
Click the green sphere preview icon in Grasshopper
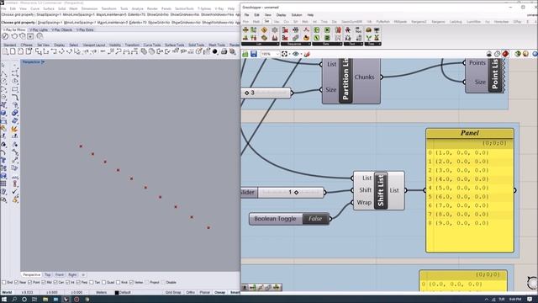point(518,54)
